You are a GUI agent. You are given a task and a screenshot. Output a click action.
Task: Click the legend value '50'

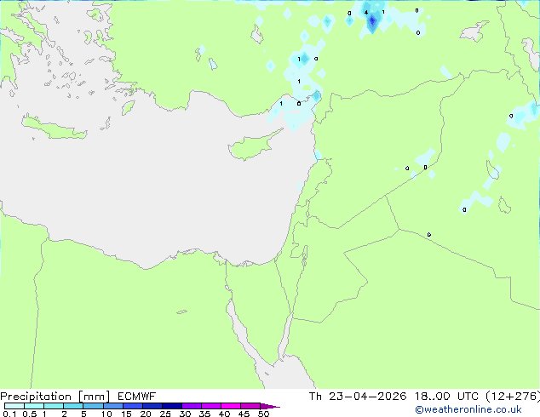coord(263,414)
